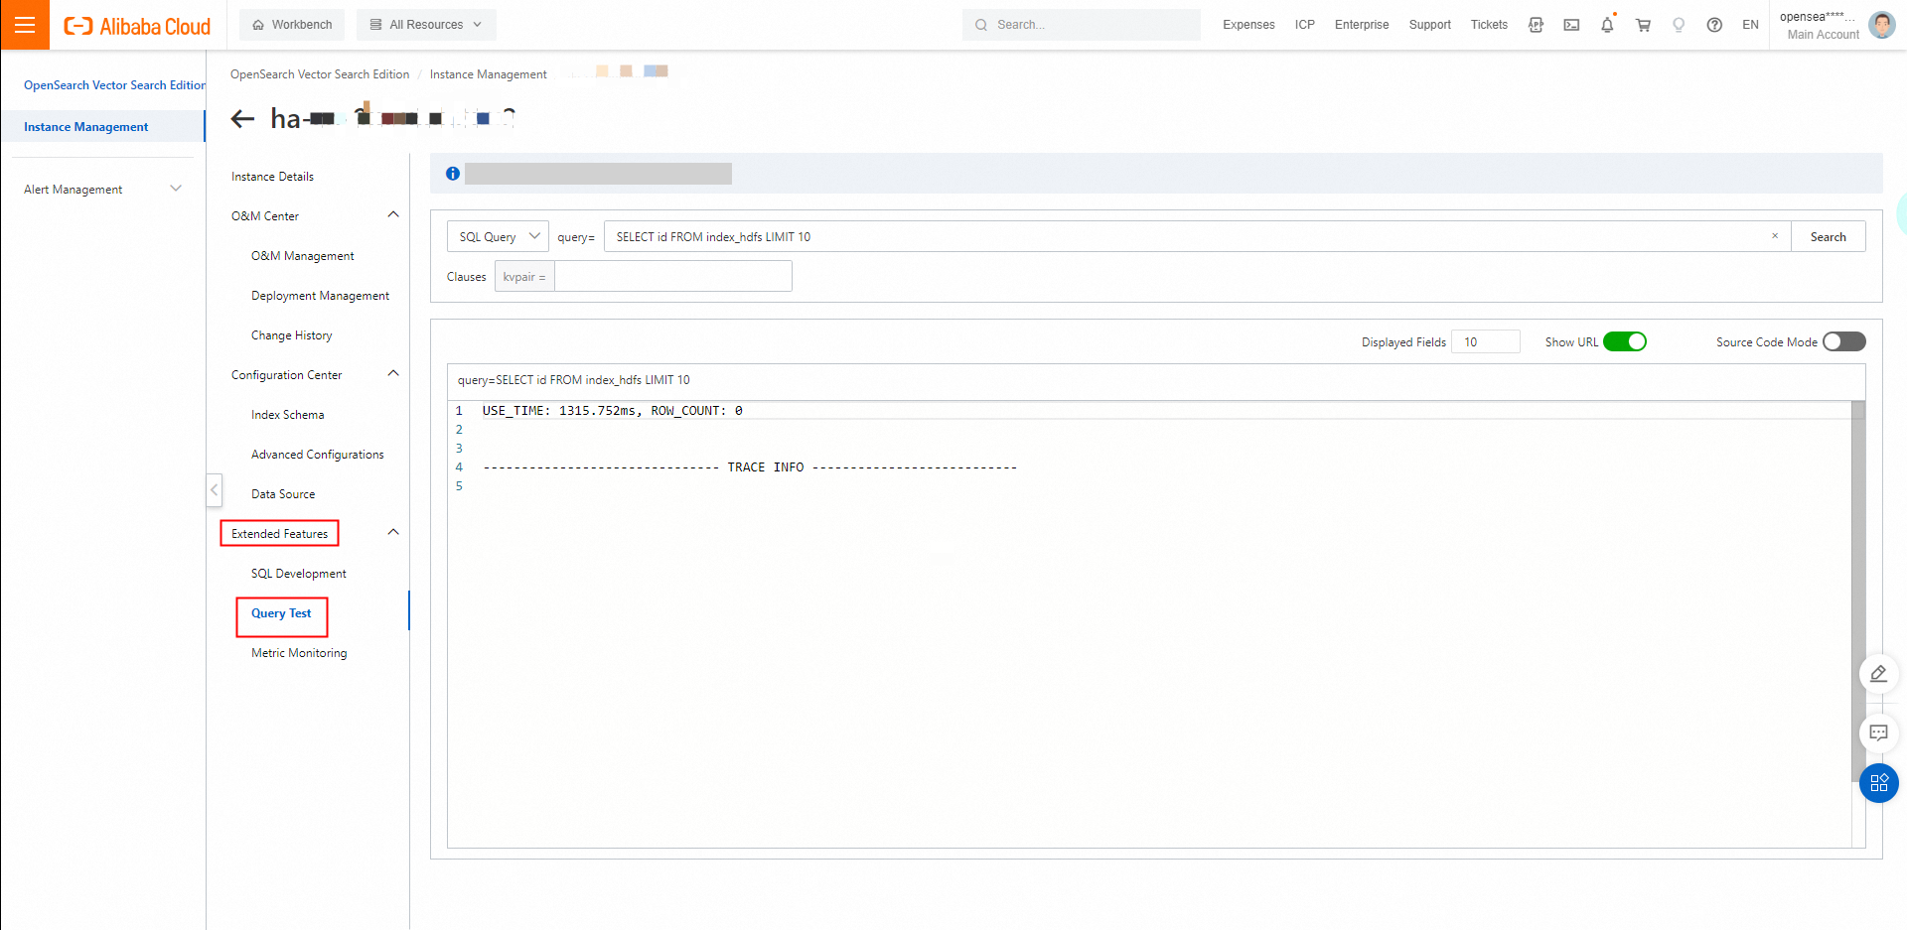Open the notifications bell
Viewport: 1907px width, 930px height.
pos(1607,25)
